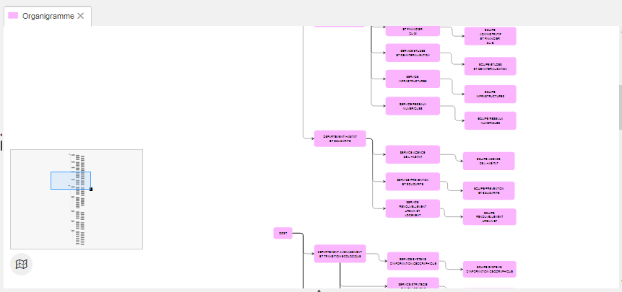The width and height of the screenshot is (622, 292).
Task: Click the Service Systeme d'Information Geographique node
Action: tap(412, 261)
